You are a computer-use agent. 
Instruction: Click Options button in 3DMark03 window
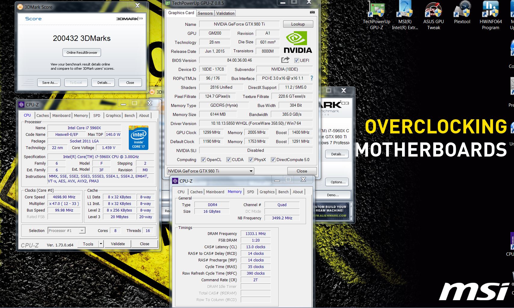(338, 182)
